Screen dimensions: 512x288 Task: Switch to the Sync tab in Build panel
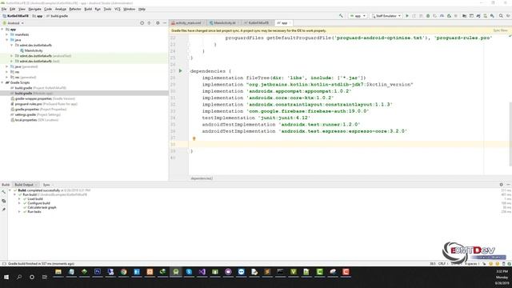(46, 185)
